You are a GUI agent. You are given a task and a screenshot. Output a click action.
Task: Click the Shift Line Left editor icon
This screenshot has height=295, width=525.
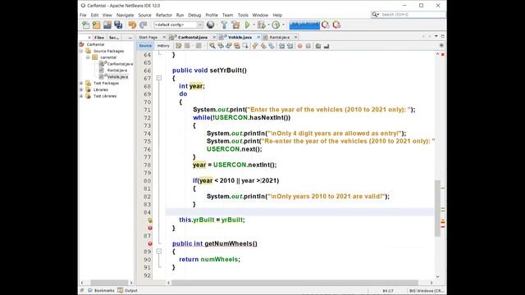point(281,46)
